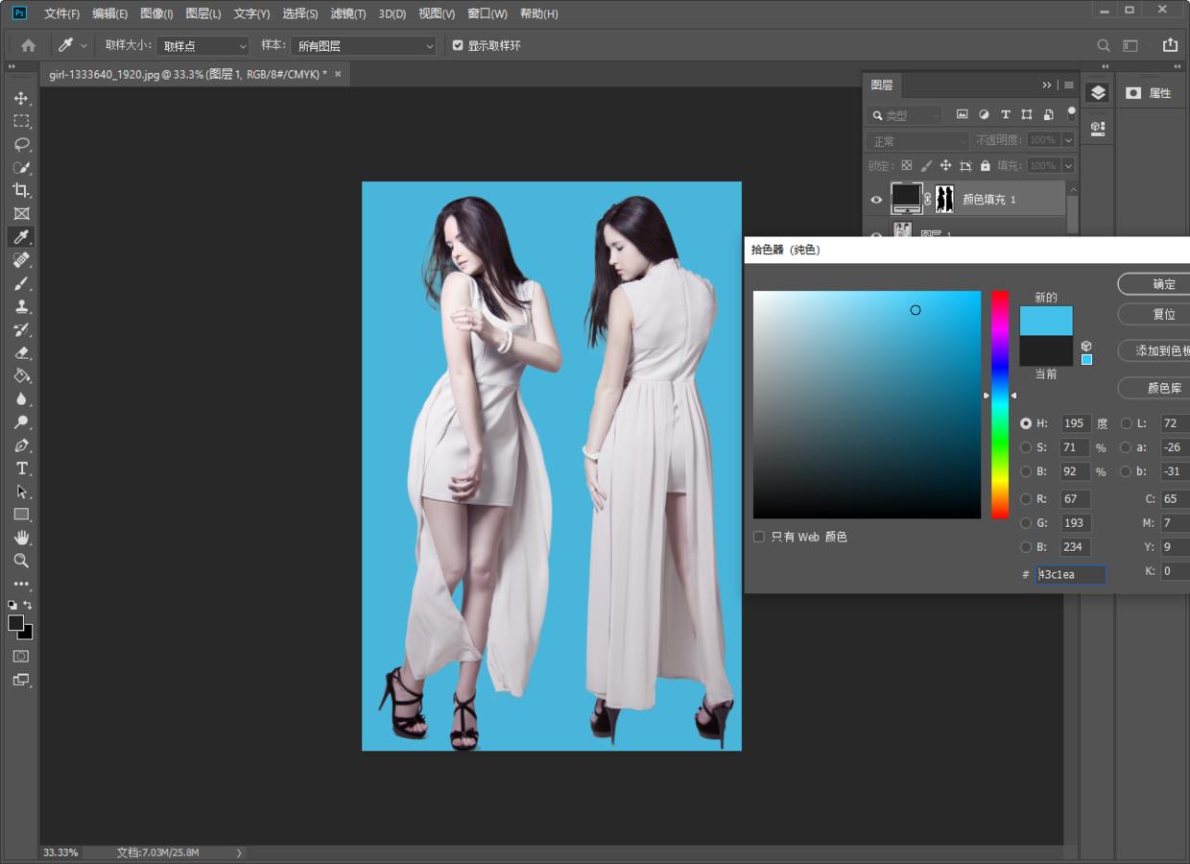Select the Hand tool
Image resolution: width=1190 pixels, height=864 pixels.
click(x=21, y=538)
